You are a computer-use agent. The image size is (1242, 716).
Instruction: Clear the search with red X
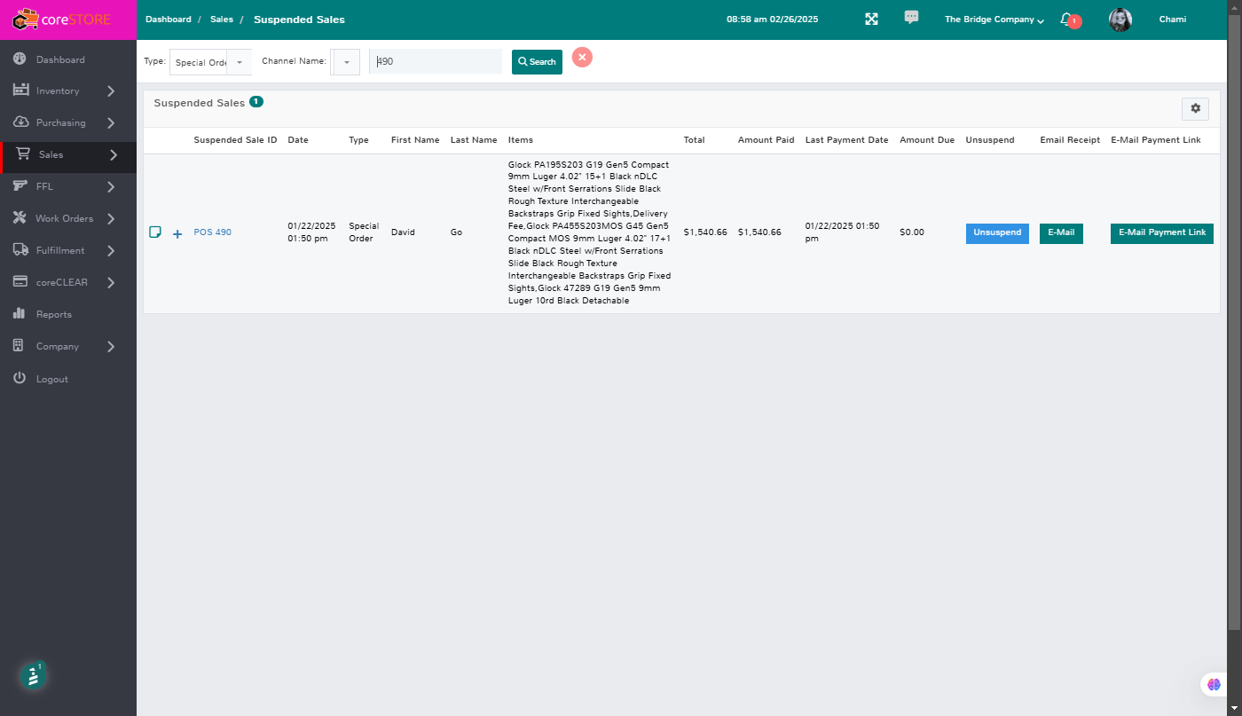pyautogui.click(x=582, y=57)
